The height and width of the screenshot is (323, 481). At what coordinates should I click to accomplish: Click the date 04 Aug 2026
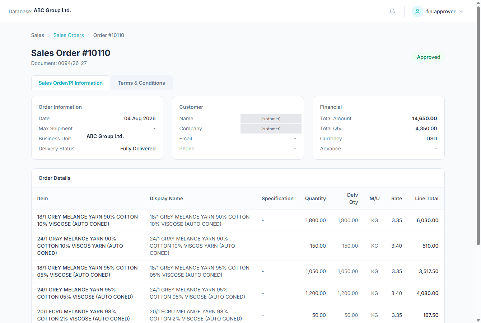click(x=140, y=118)
